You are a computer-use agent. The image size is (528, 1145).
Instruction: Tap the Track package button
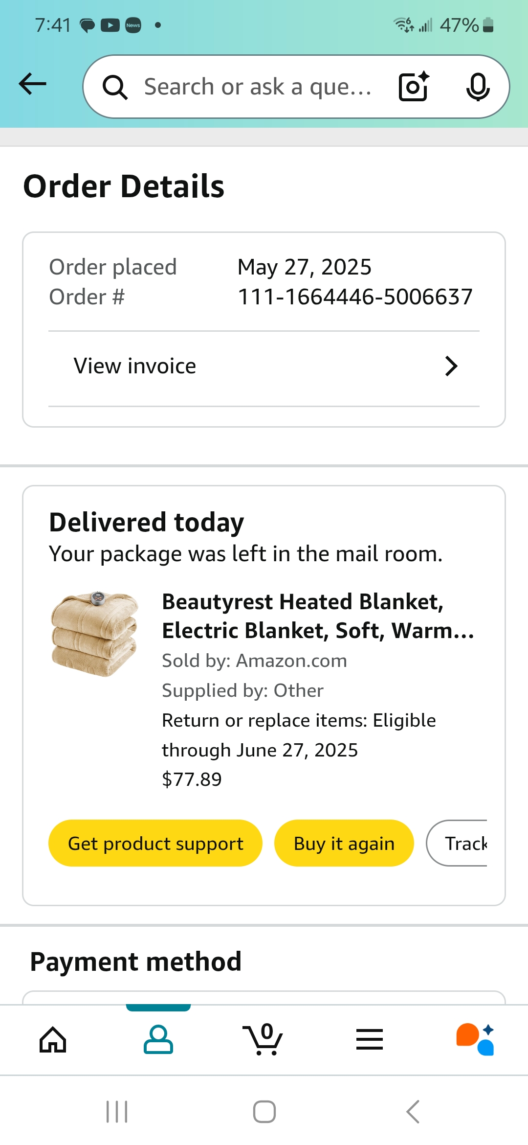click(x=457, y=843)
